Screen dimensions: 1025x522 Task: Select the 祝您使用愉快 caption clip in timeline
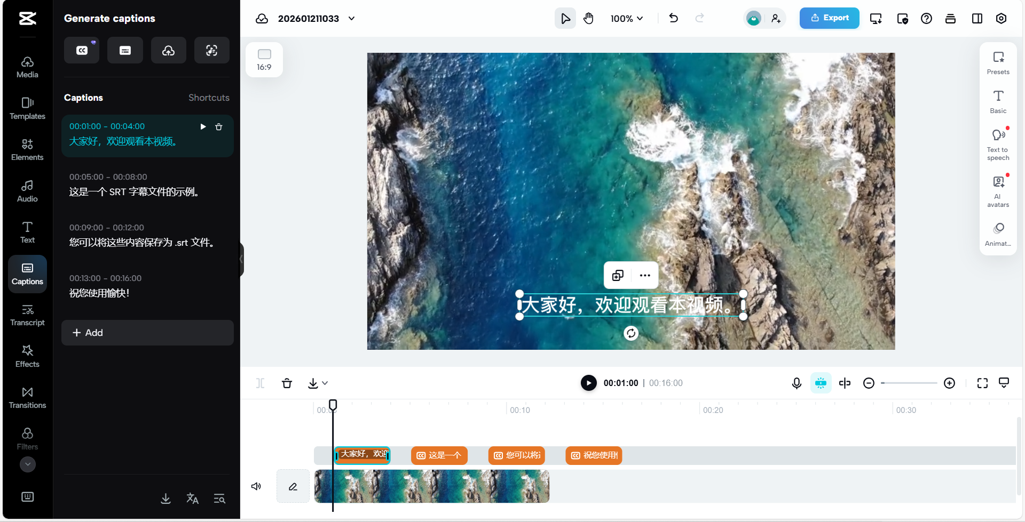pos(593,455)
